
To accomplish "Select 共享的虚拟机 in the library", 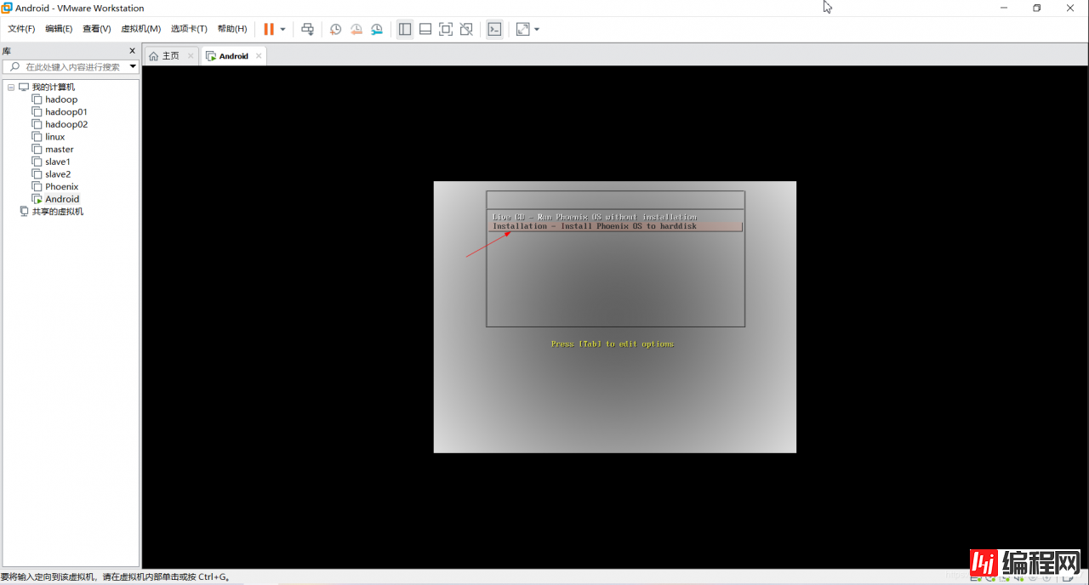I will pyautogui.click(x=58, y=212).
